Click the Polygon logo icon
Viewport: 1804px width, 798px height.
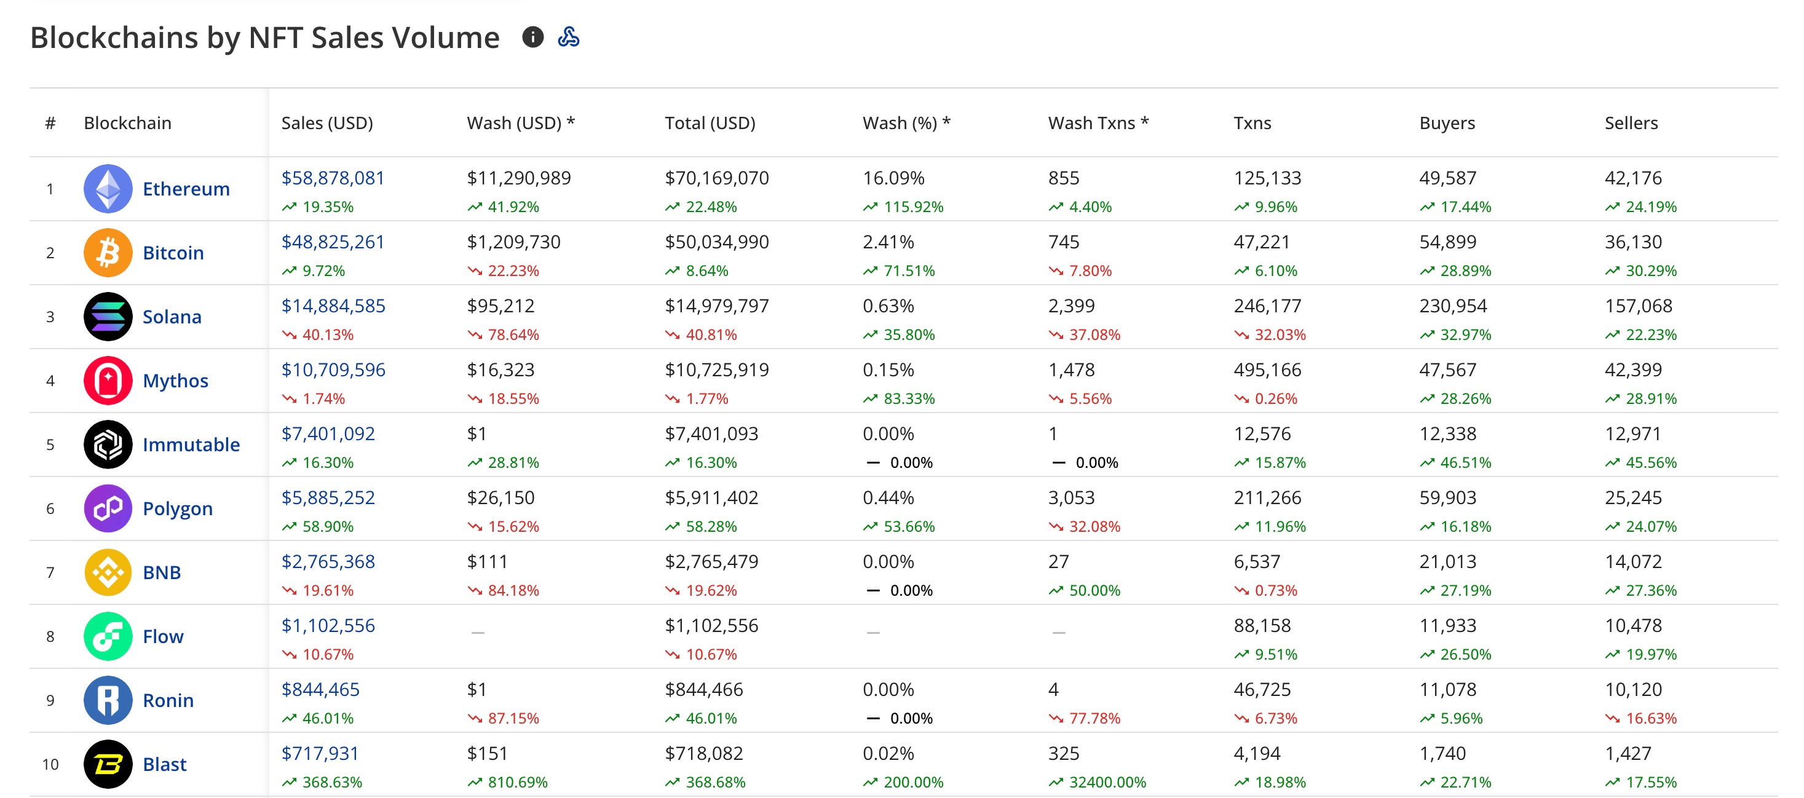point(108,508)
